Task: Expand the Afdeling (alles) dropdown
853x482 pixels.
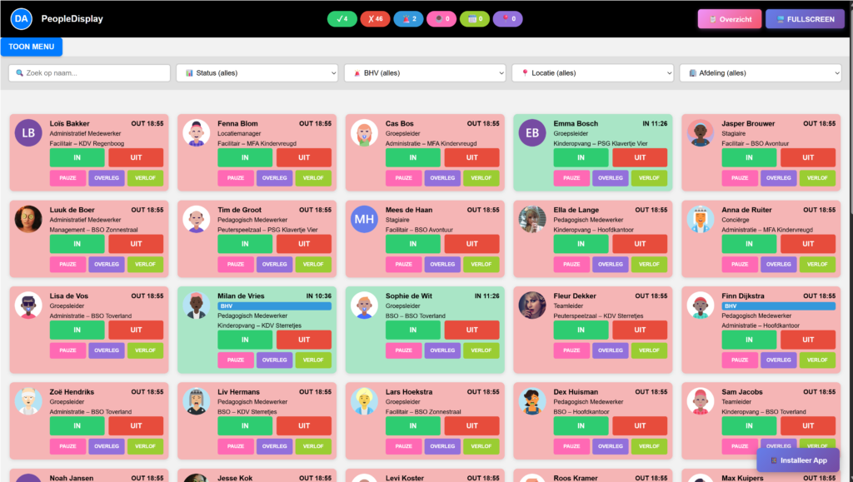Action: (761, 73)
